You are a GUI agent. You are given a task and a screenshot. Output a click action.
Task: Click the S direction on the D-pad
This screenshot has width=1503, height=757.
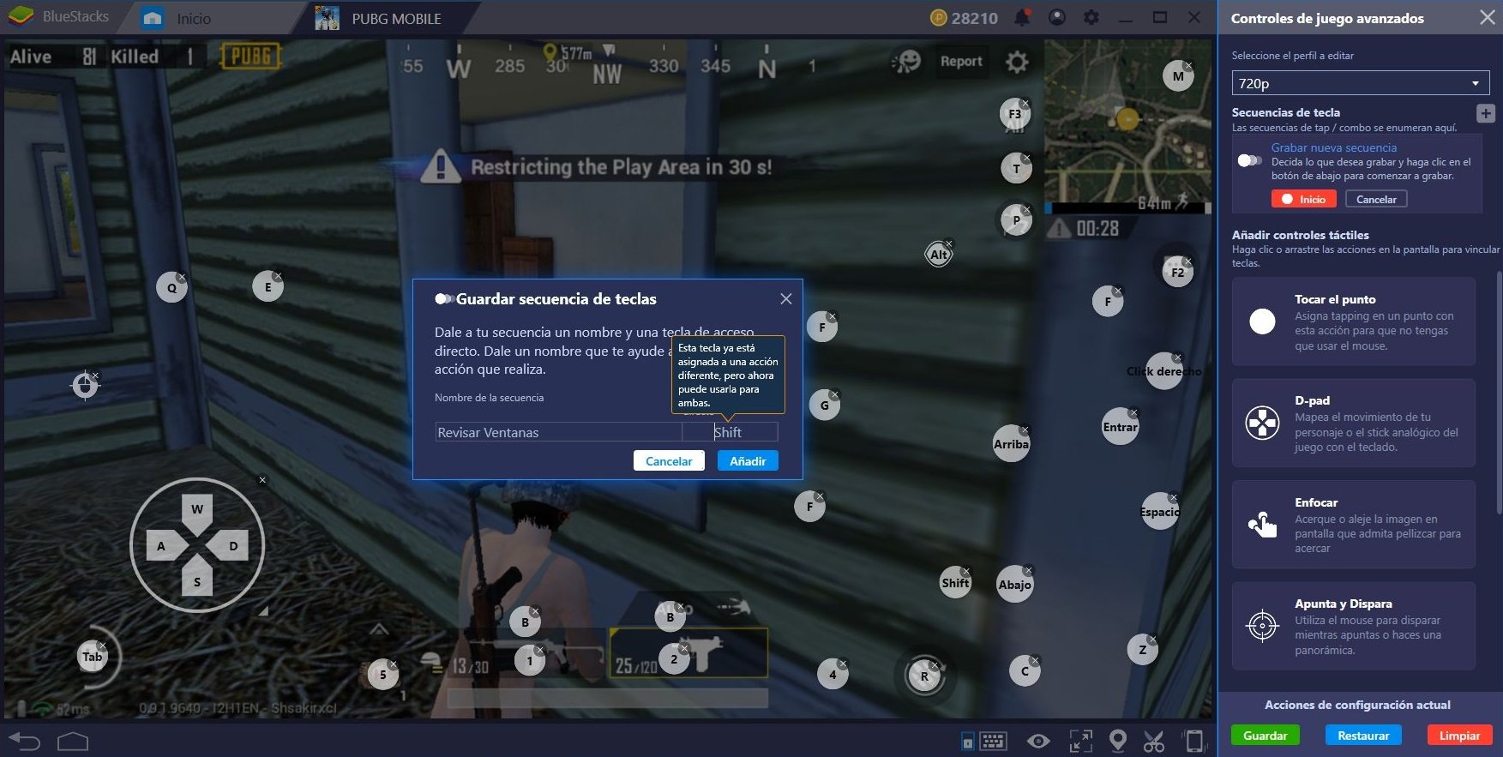pyautogui.click(x=197, y=581)
